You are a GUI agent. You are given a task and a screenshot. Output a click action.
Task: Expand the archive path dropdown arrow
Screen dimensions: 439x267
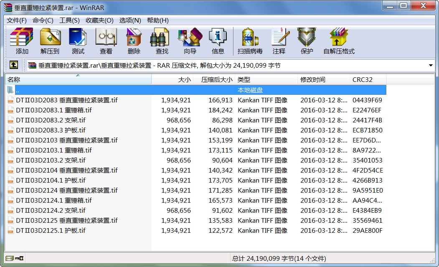(x=431, y=66)
